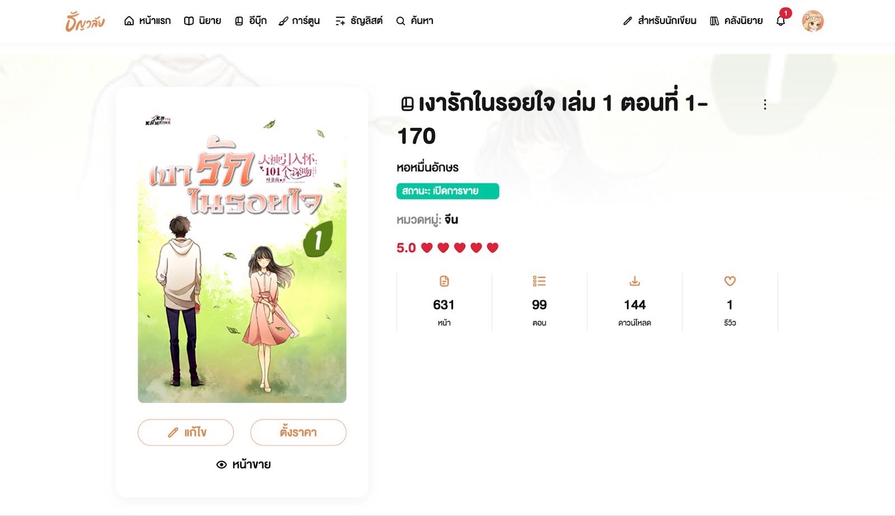Click the chapters list icon above 99
The height and width of the screenshot is (516, 895).
point(539,281)
